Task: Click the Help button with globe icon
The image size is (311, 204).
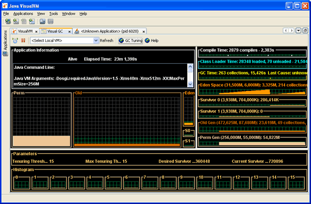Action: point(152,41)
